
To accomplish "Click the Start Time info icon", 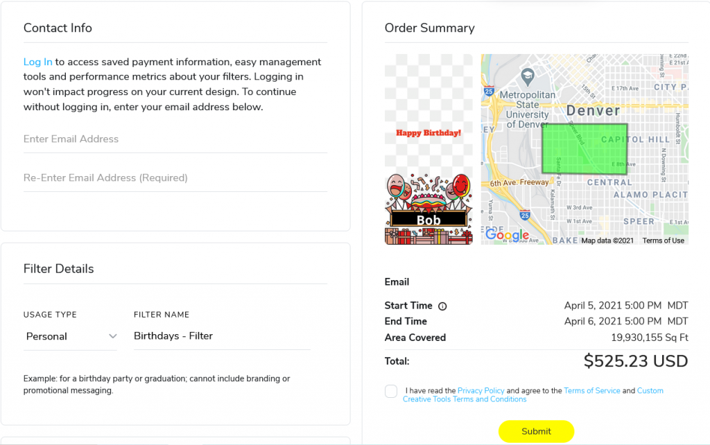I will click(442, 306).
